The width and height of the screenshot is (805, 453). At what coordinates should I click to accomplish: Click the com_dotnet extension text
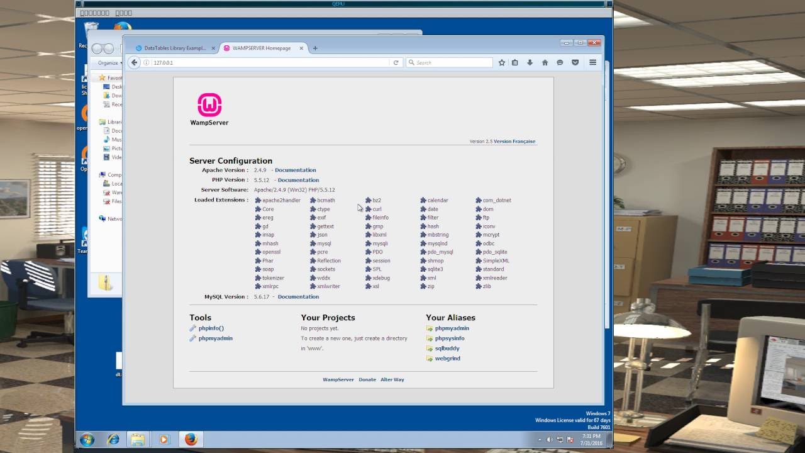[x=497, y=201]
